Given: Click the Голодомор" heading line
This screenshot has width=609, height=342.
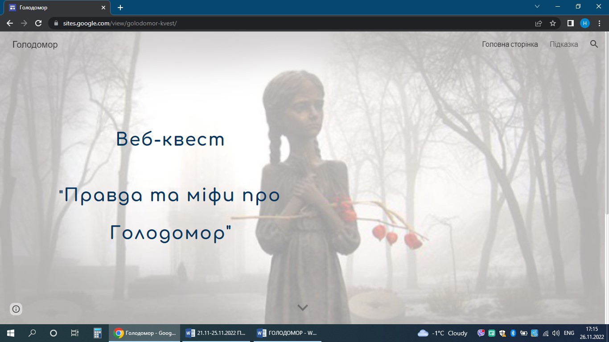Looking at the screenshot, I should tap(171, 232).
